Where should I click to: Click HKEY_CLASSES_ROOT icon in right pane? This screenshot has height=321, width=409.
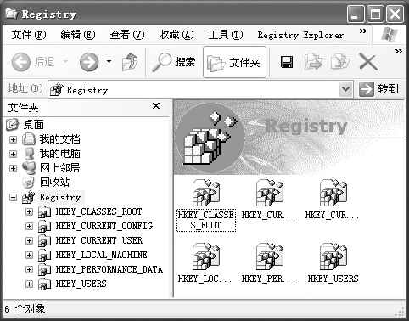[x=206, y=193]
